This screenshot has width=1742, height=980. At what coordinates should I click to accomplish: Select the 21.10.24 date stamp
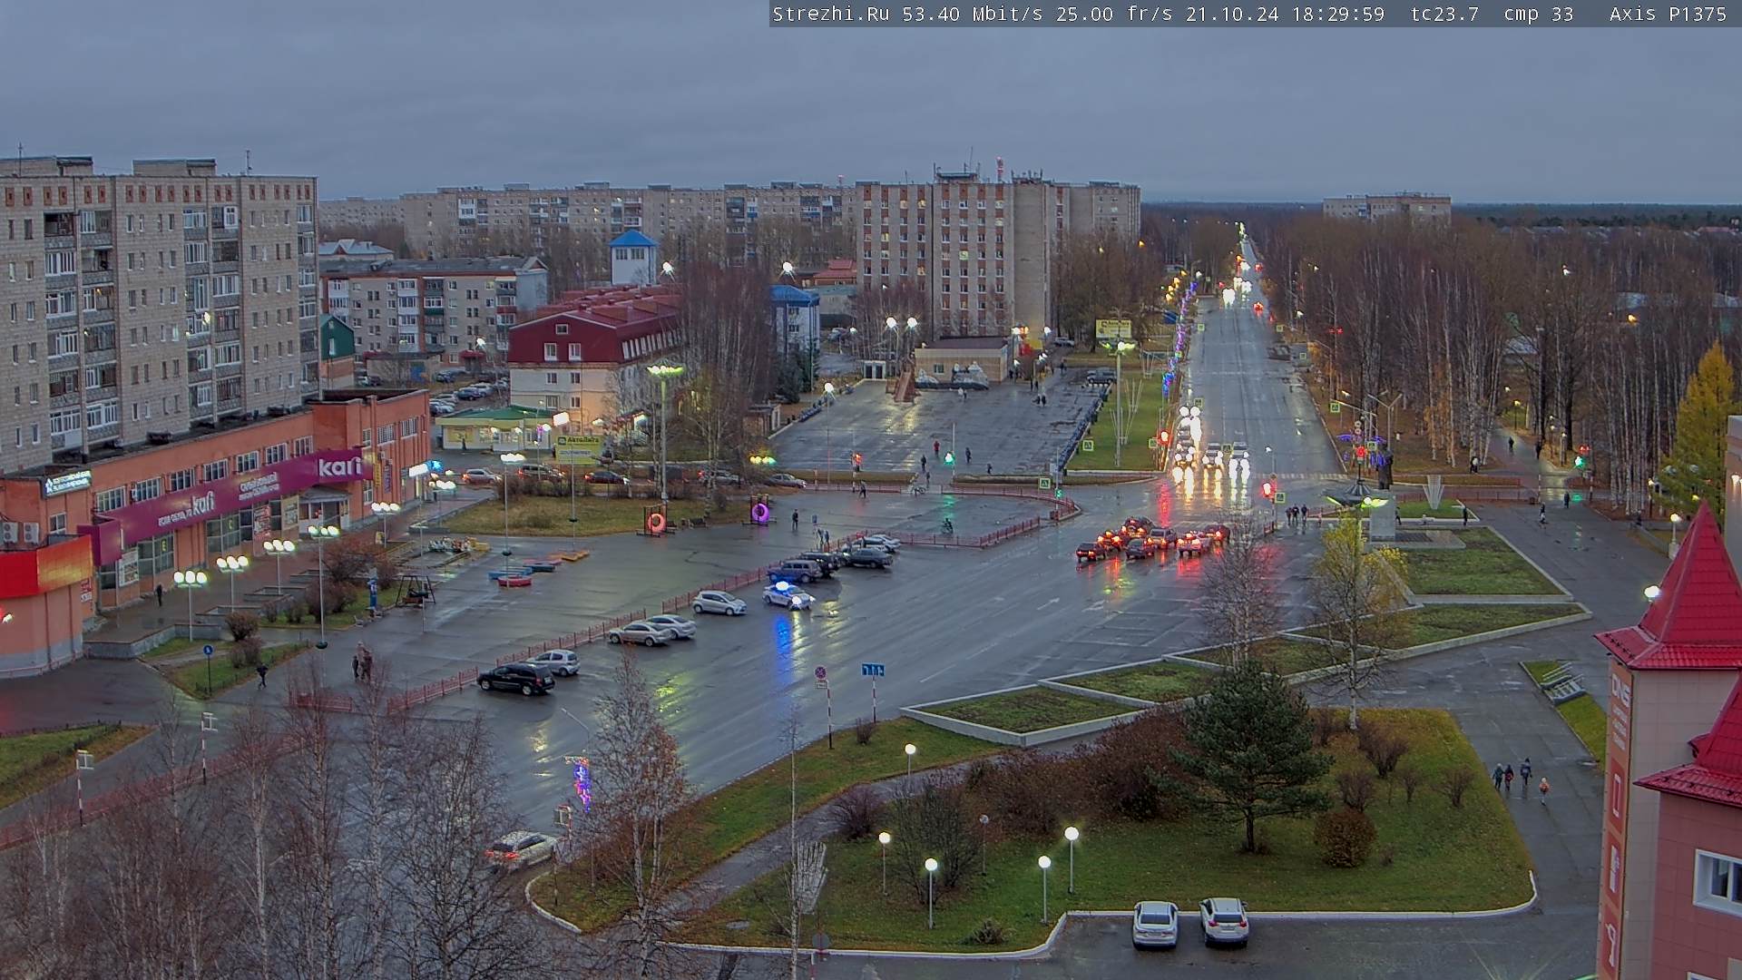point(1231,14)
